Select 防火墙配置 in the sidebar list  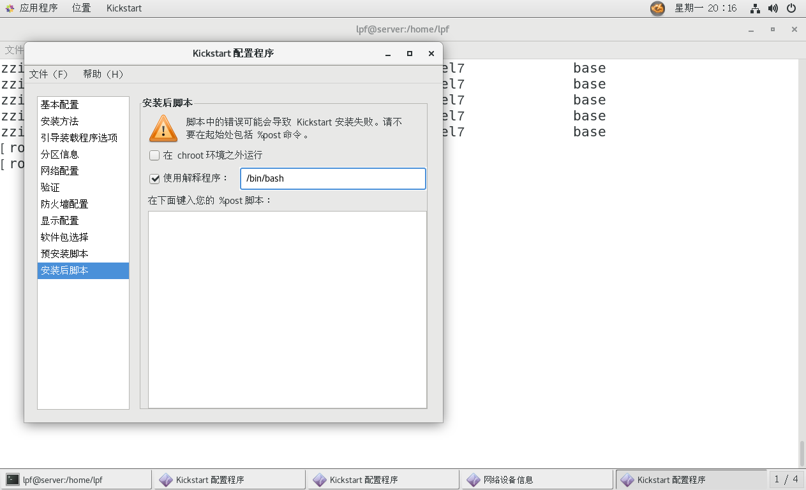83,204
